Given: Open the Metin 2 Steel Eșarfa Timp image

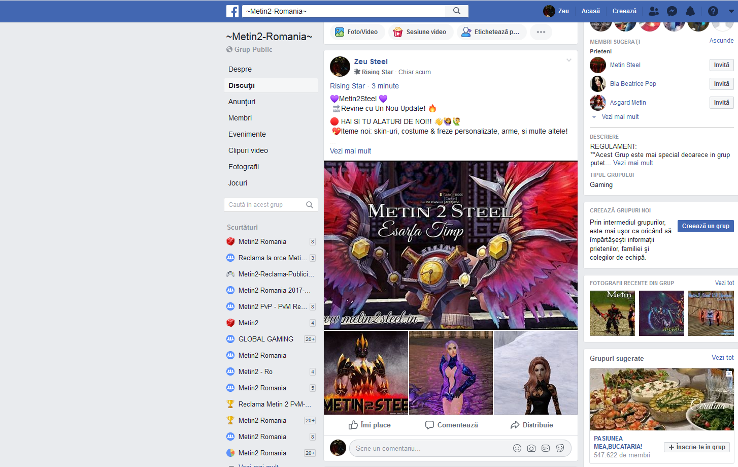Looking at the screenshot, I should pos(451,245).
